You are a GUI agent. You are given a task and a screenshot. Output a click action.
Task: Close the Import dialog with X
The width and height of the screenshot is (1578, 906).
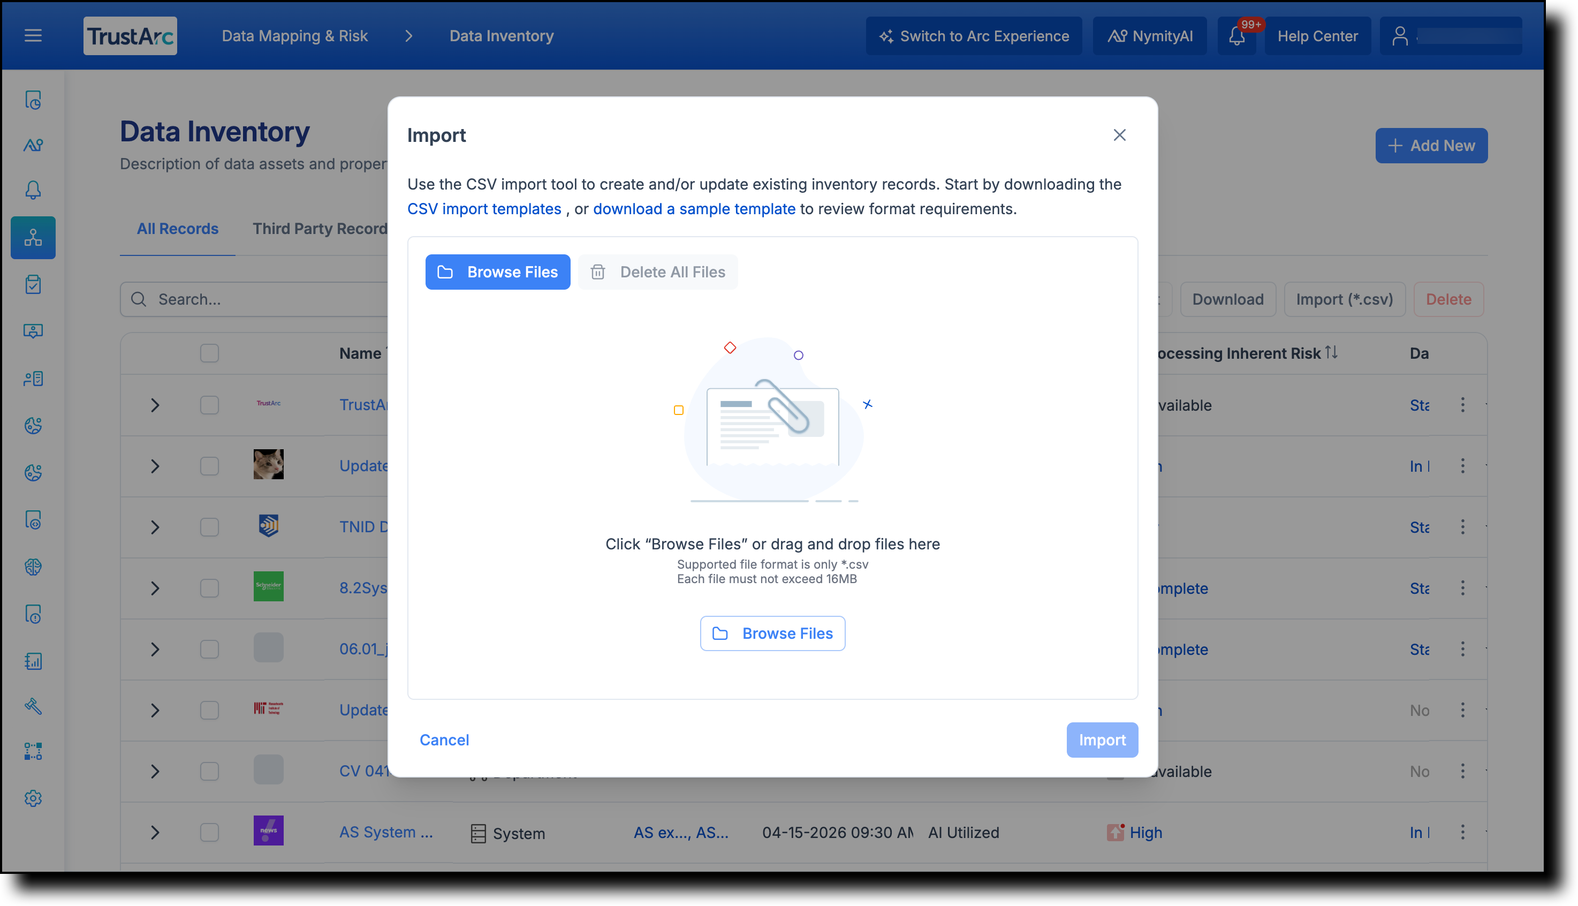[1120, 135]
